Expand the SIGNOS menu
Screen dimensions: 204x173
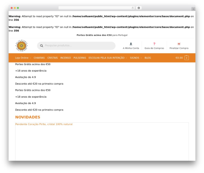(136, 58)
